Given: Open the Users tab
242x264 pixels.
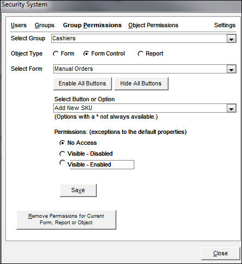Looking at the screenshot, I should [18, 25].
